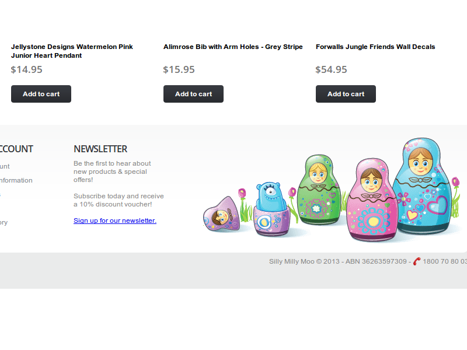Add Forwalls Jungle Friends Wall Decals to cart
This screenshot has width=467, height=350.
pyautogui.click(x=346, y=94)
